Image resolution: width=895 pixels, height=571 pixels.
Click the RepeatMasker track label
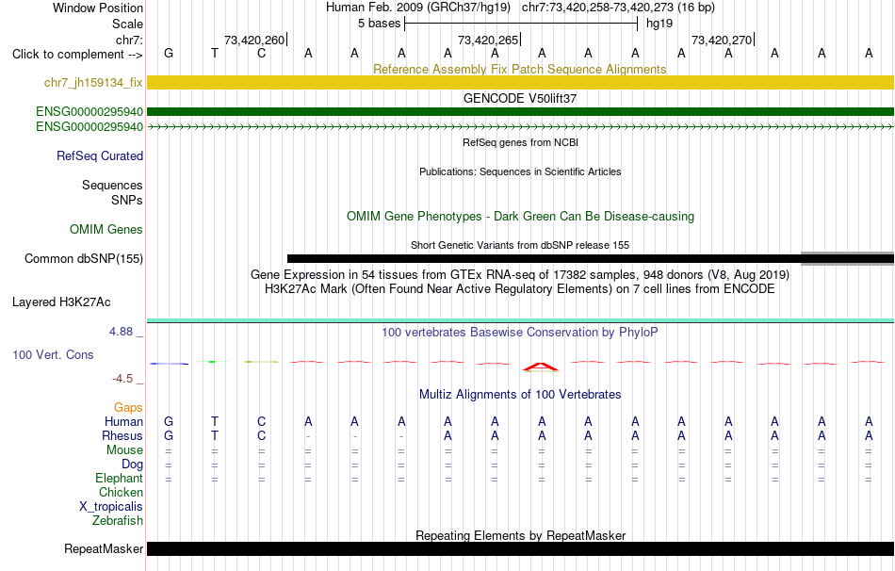104,548
